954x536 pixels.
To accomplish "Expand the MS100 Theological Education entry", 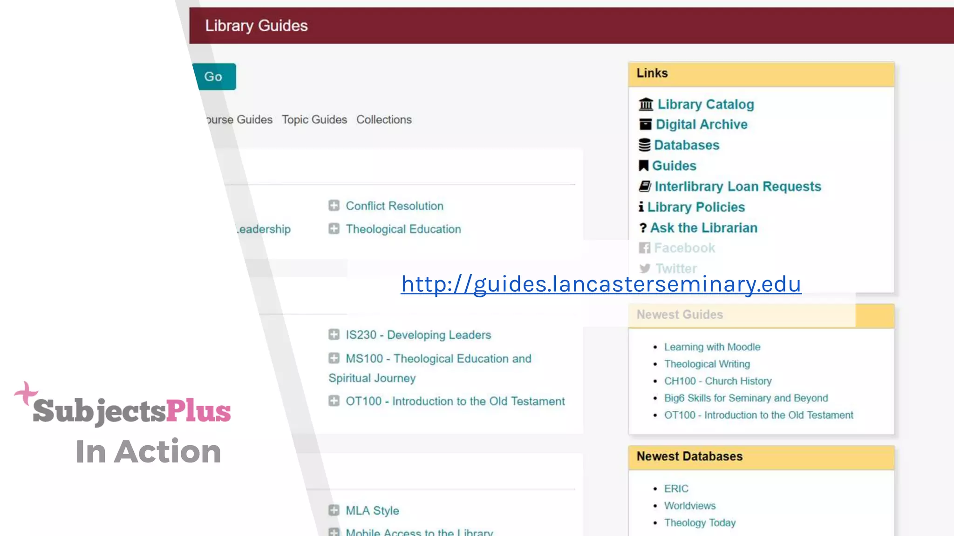I will [x=334, y=358].
